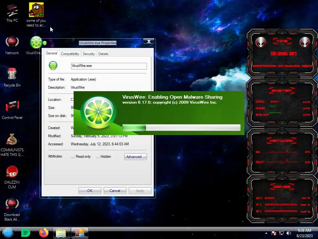Viewport: 318px width, 239px height.
Task: Click the right alien head in gadget
Action: click(305, 42)
